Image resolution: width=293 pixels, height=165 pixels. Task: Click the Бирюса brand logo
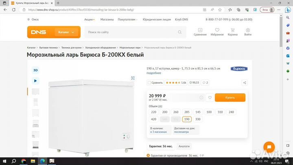click(x=239, y=69)
